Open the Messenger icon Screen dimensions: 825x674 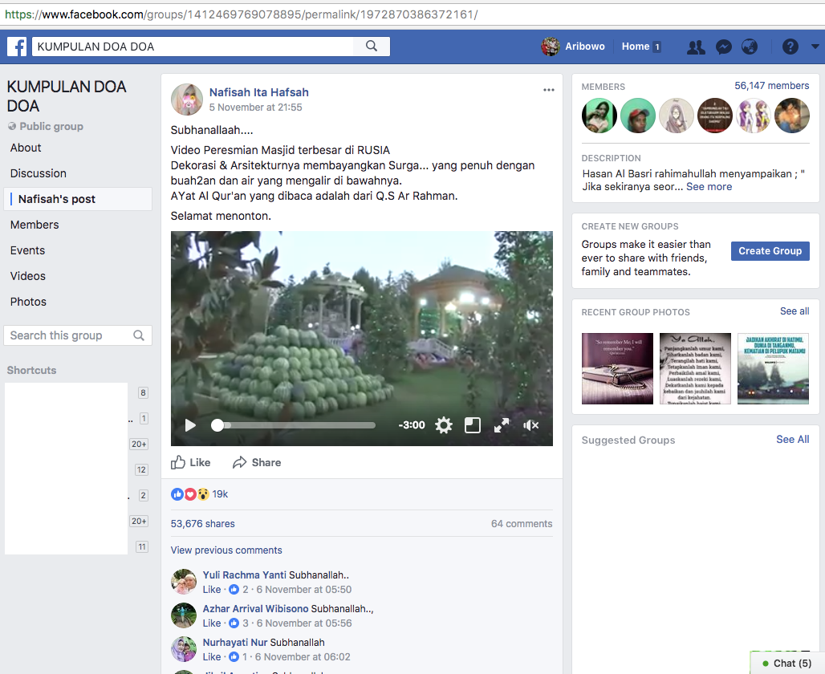tap(723, 47)
